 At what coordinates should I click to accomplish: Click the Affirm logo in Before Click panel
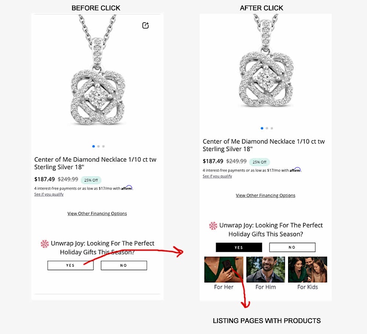[127, 188]
